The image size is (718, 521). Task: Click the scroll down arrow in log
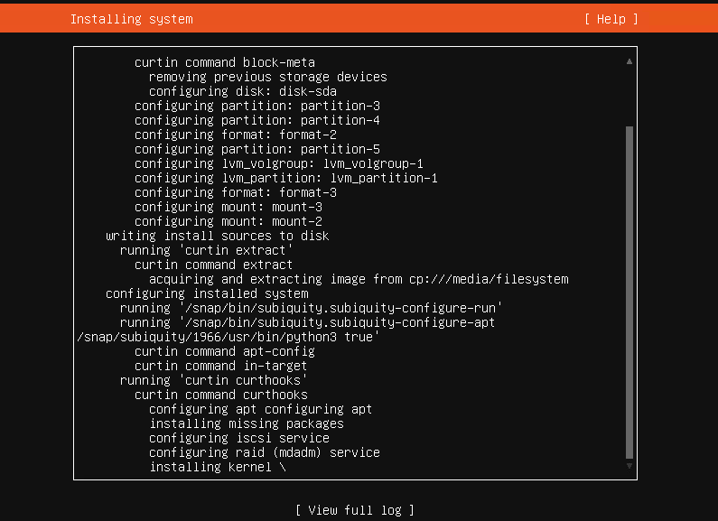pyautogui.click(x=629, y=466)
